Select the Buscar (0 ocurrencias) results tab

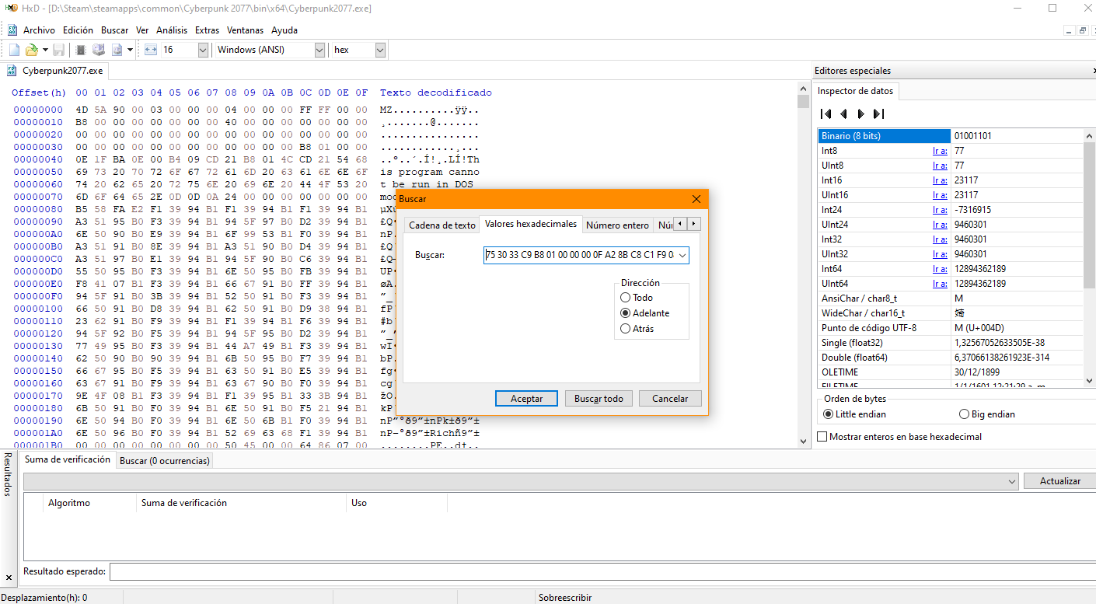pyautogui.click(x=164, y=461)
